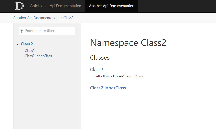Select bold Class2 namespace in sidebar

click(27, 44)
